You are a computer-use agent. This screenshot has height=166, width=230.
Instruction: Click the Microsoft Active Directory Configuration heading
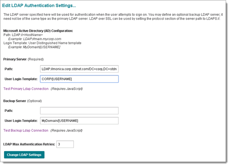pyautogui.click(x=38, y=31)
